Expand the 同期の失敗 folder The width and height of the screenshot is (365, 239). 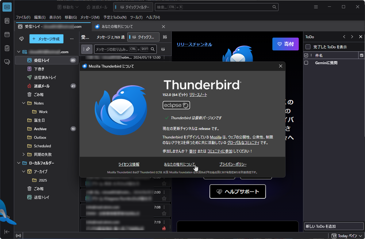click(24, 154)
